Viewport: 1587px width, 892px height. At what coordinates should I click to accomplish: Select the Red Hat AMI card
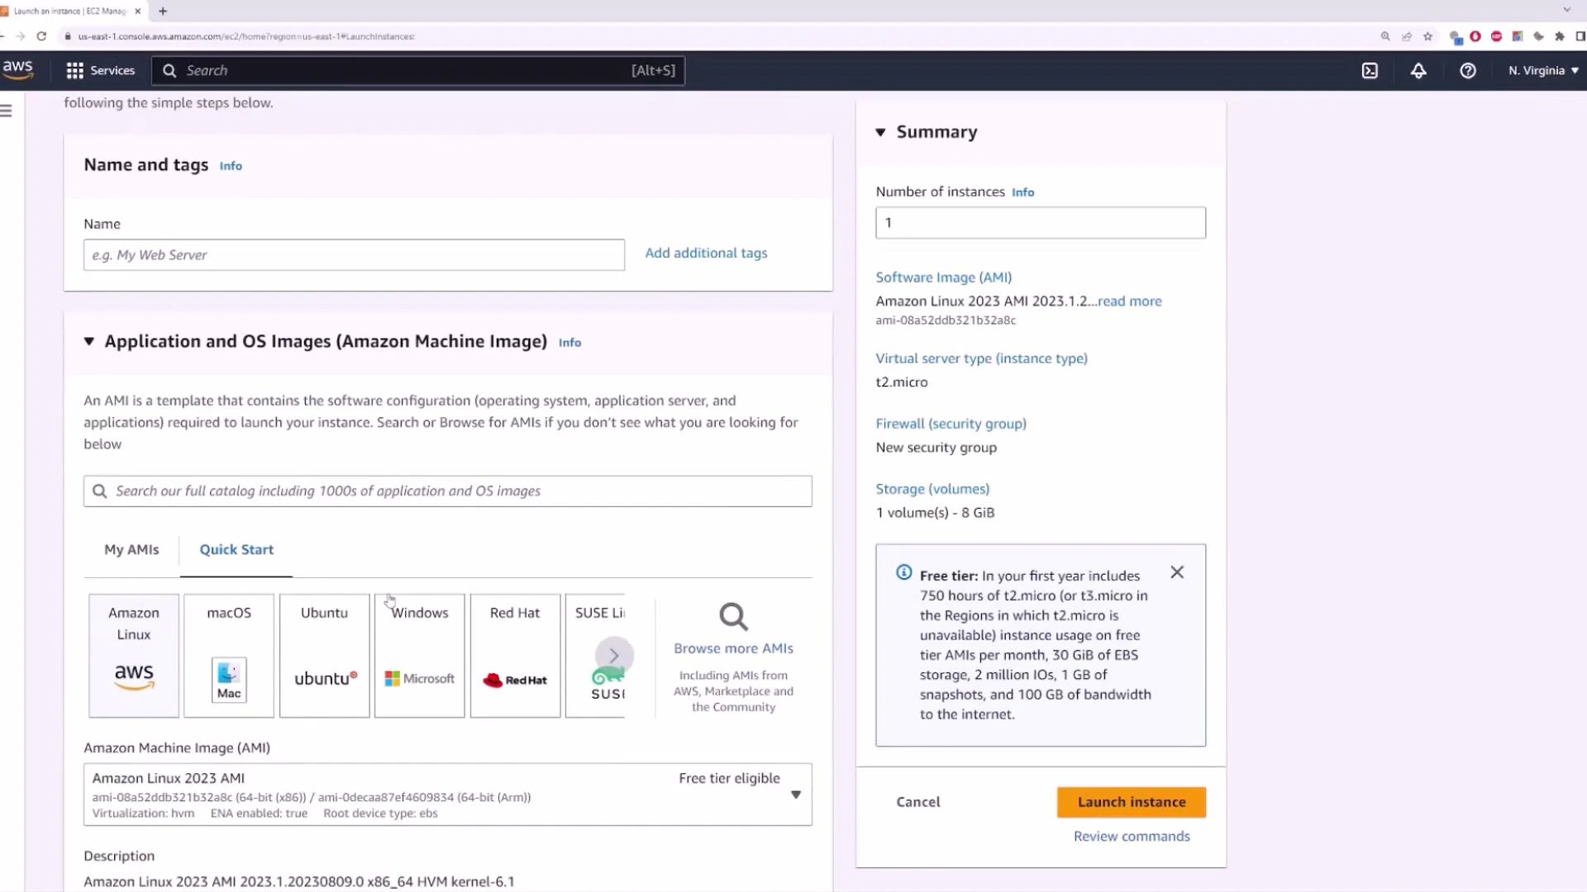[x=514, y=655]
